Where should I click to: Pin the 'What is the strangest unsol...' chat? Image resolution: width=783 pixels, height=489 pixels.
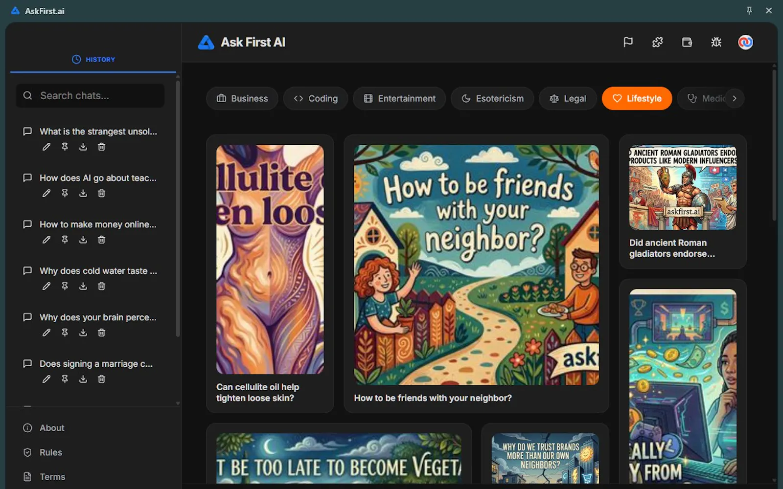(x=65, y=147)
